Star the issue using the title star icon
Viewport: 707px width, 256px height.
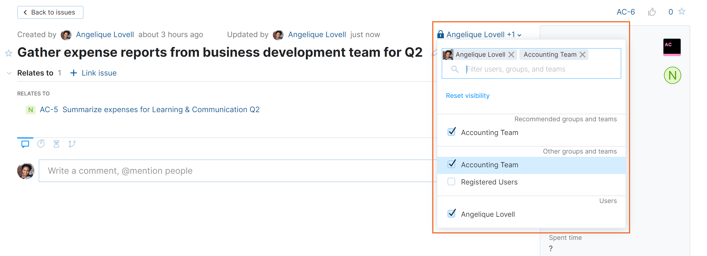[8, 53]
